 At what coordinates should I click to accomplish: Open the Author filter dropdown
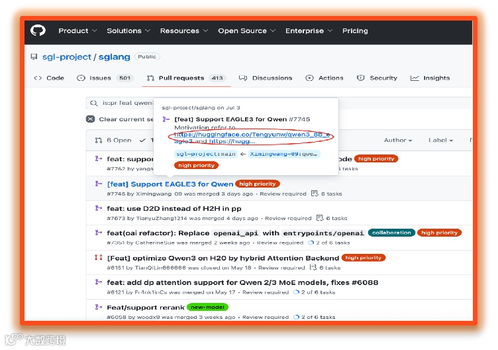click(x=398, y=140)
